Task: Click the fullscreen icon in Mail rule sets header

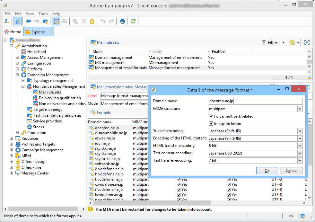Action: coord(307,42)
